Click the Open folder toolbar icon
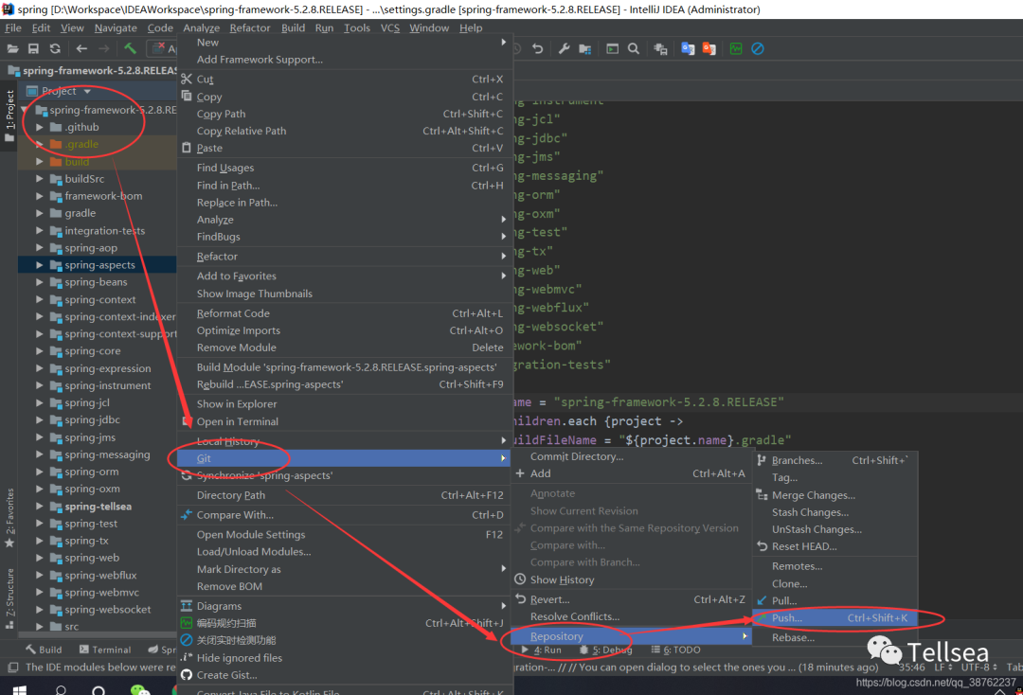This screenshot has height=695, width=1023. tap(12, 48)
